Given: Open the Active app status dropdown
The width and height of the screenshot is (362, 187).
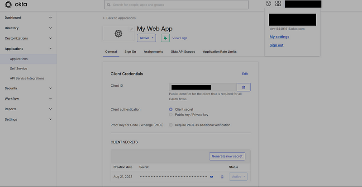Looking at the screenshot, I should click(x=146, y=38).
